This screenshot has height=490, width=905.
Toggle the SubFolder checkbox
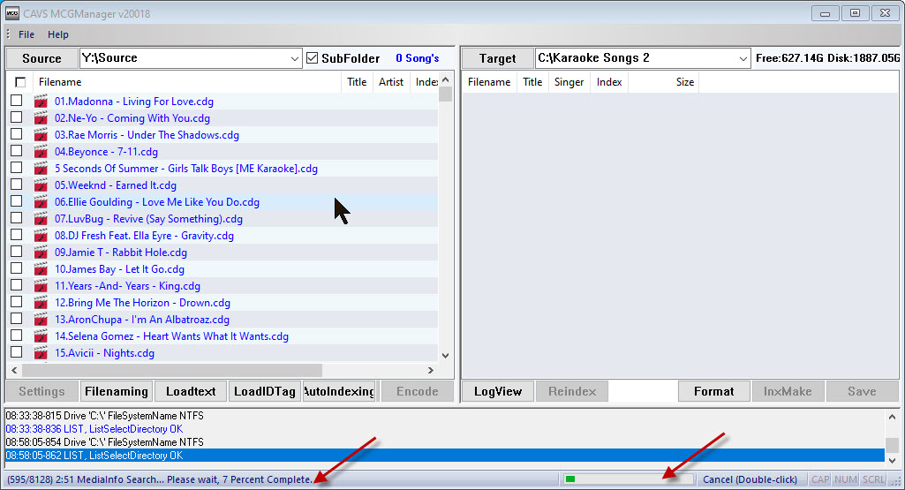coord(313,58)
